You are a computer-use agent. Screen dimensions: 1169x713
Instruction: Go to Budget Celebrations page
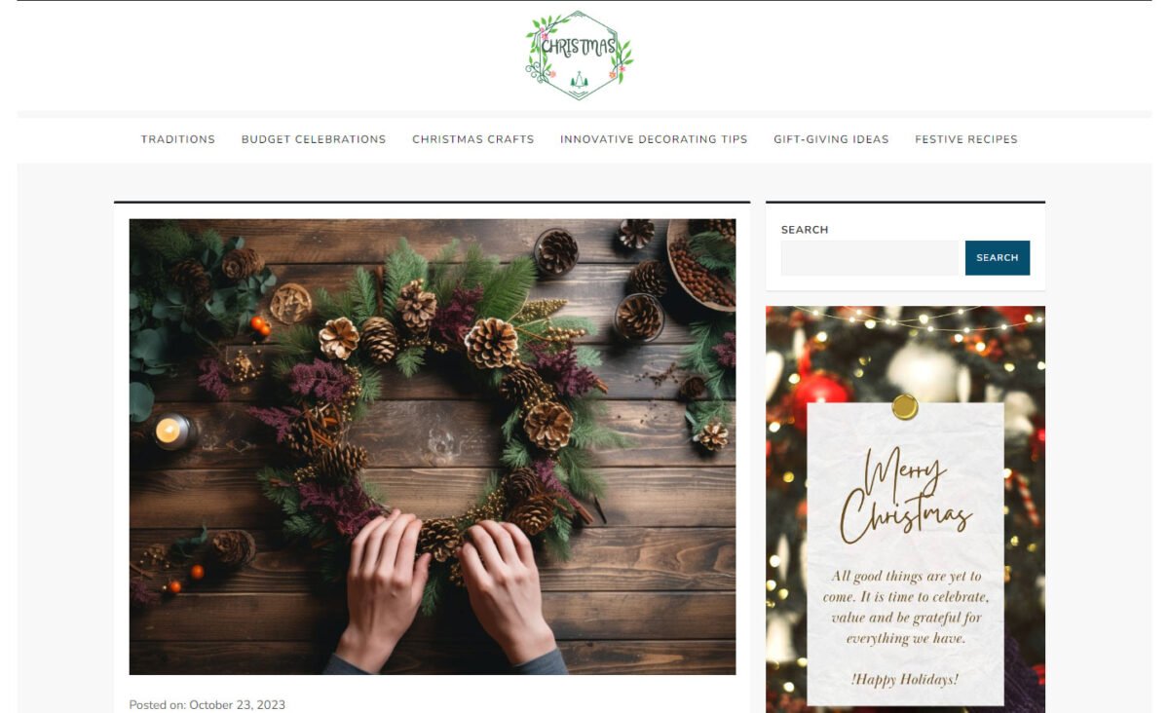pyautogui.click(x=314, y=139)
